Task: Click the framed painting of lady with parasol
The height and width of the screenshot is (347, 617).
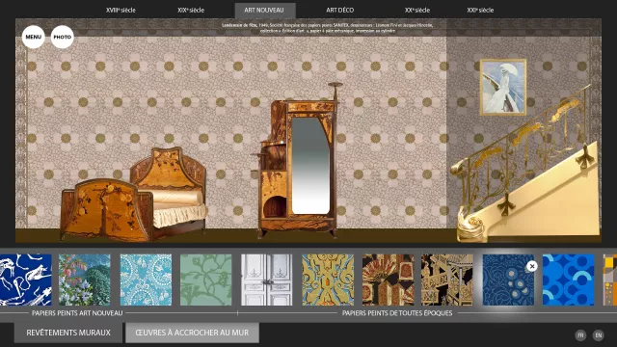Action: [x=503, y=88]
